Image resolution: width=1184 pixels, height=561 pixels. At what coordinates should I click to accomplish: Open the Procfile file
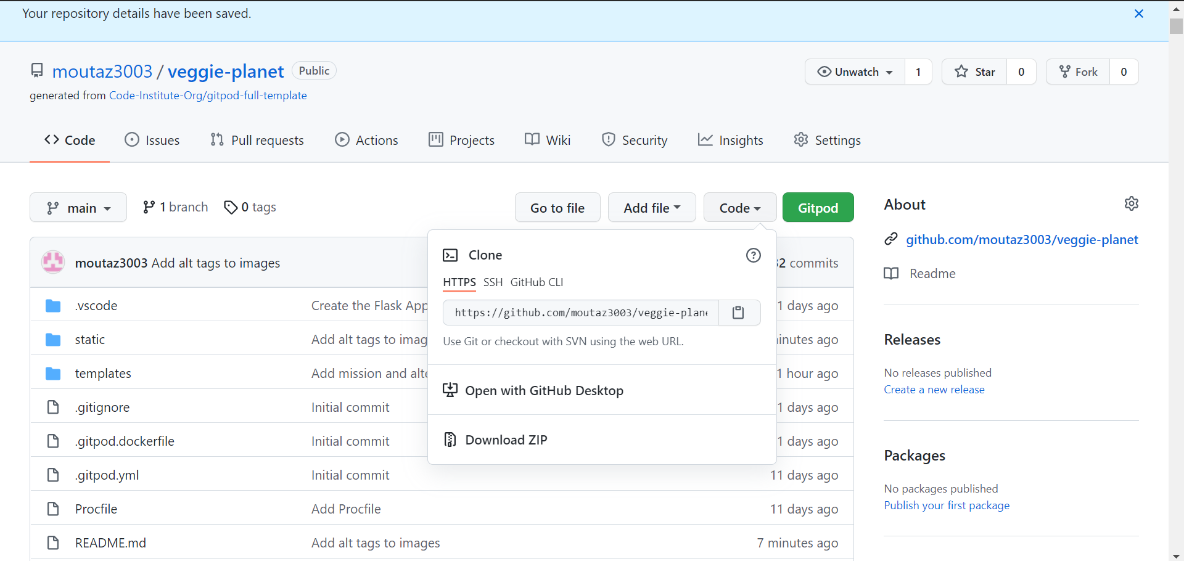point(96,509)
